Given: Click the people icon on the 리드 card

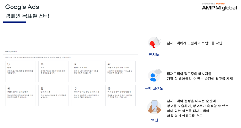Looking at the screenshot, I should tap(42, 64).
